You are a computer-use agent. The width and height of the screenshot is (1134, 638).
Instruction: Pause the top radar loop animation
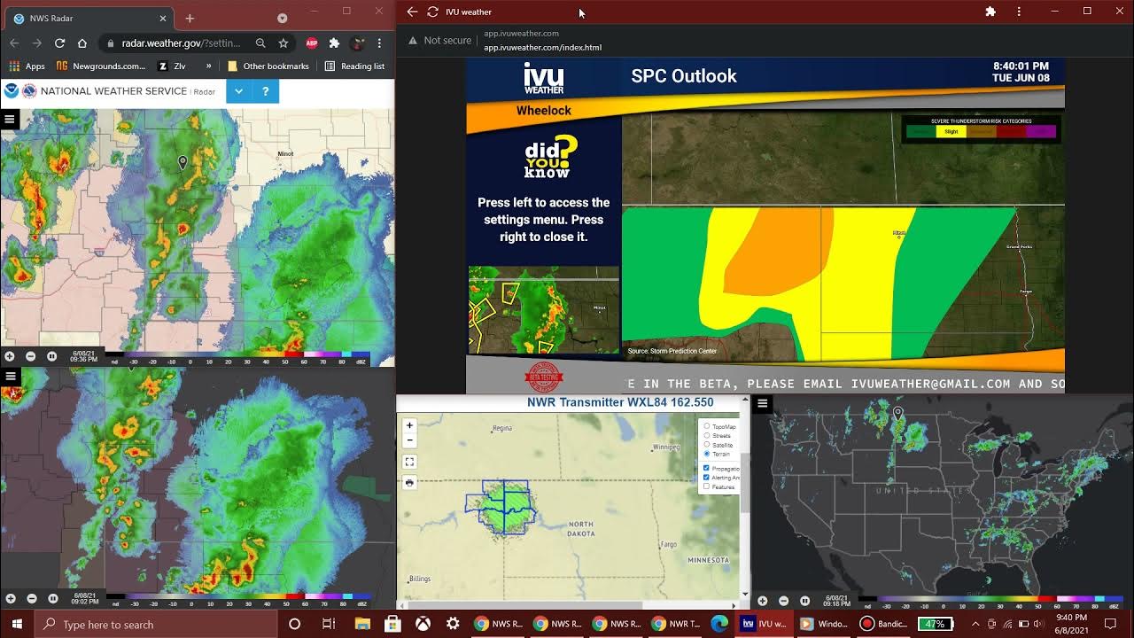click(x=51, y=356)
